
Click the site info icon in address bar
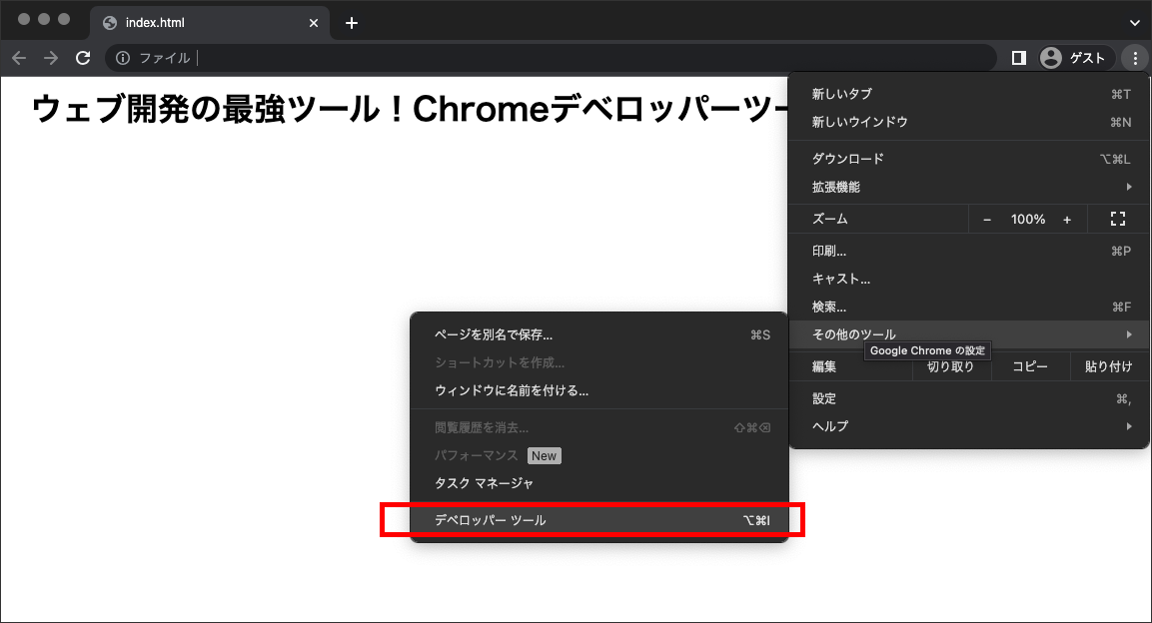pos(123,58)
